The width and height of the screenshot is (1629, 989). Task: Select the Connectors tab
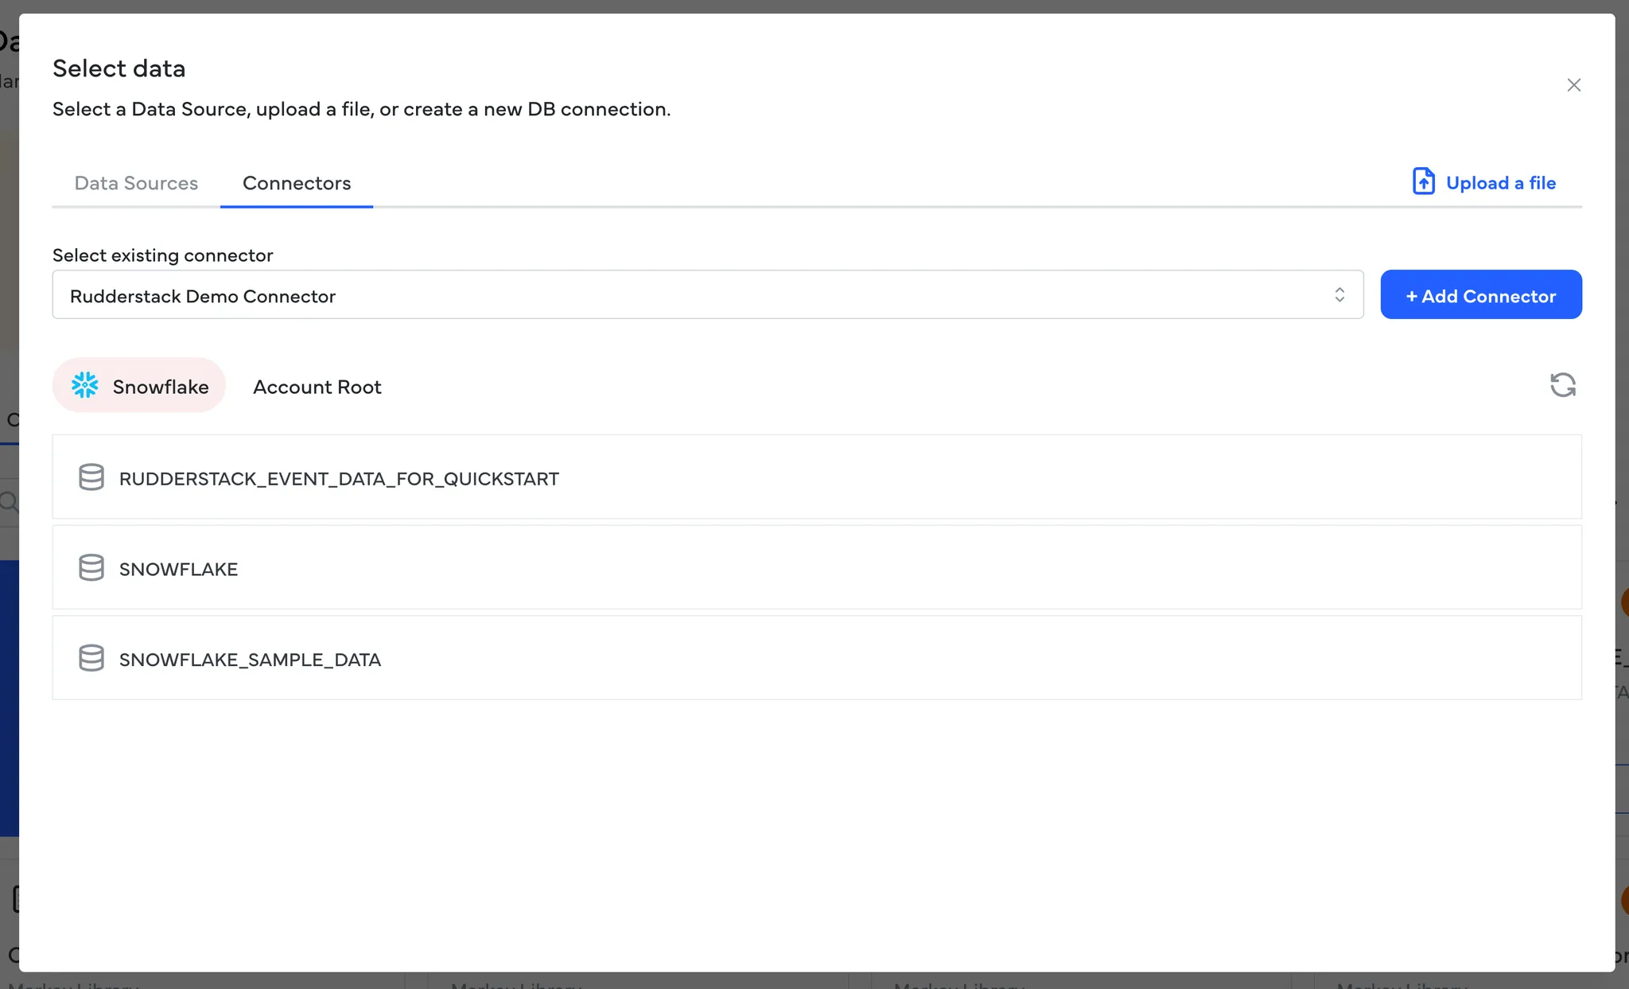pyautogui.click(x=296, y=183)
